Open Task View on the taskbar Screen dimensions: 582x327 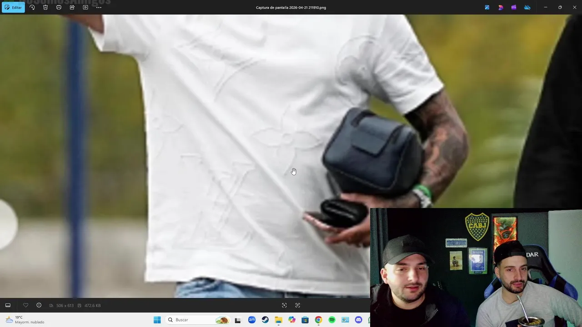tap(237, 320)
